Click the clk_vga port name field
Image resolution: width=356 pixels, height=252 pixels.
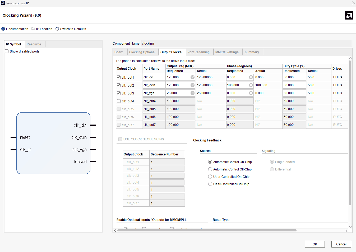point(154,93)
